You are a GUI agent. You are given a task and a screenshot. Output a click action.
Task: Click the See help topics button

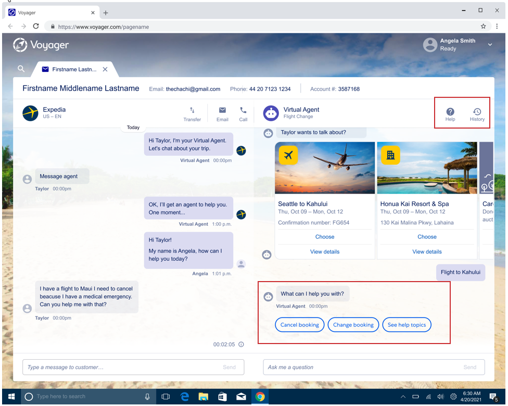tap(407, 325)
